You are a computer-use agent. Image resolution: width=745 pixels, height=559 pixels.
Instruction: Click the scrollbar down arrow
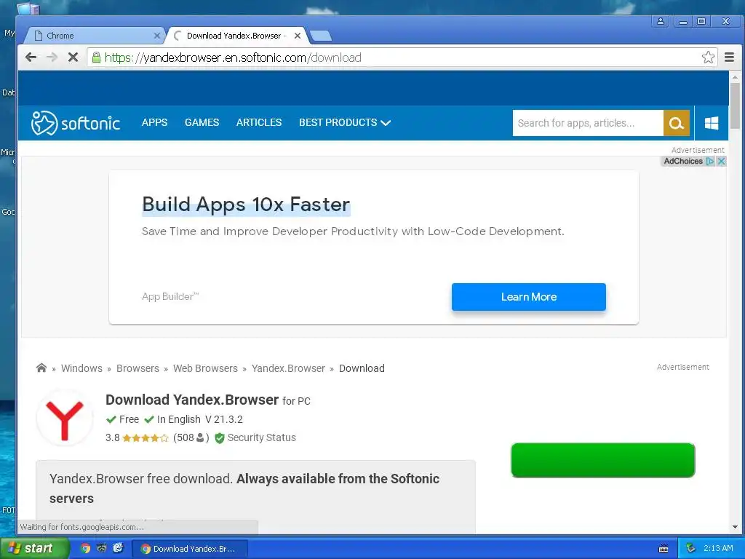(x=735, y=527)
